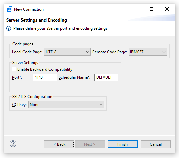Open the help question mark icon
This screenshot has height=158, width=179.
point(13,144)
